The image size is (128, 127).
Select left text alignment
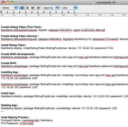22,8
